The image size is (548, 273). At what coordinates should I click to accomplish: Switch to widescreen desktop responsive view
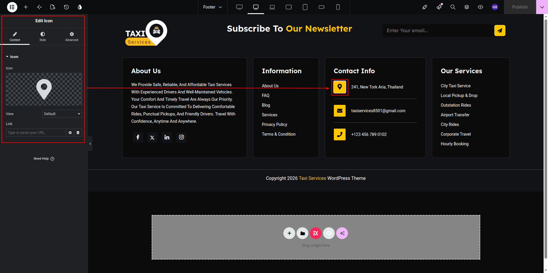pos(239,7)
